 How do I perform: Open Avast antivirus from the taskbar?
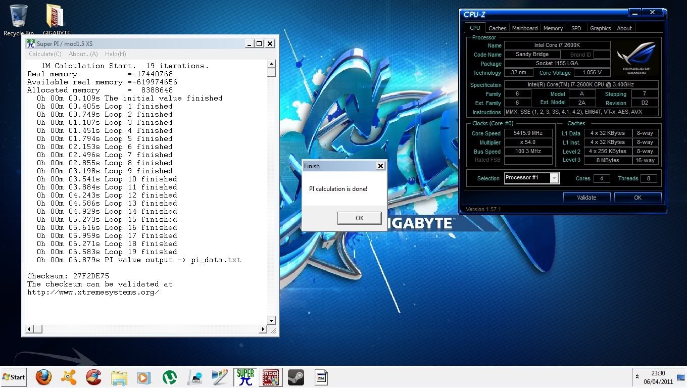pyautogui.click(x=69, y=377)
